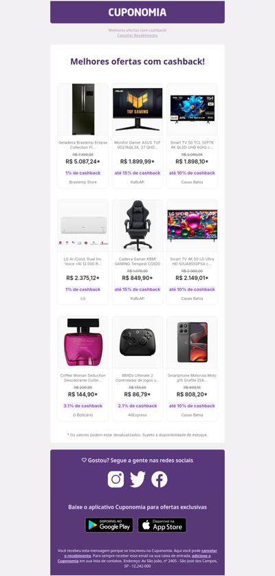Select the gaming chair product image
The image size is (275, 576).
[137, 226]
